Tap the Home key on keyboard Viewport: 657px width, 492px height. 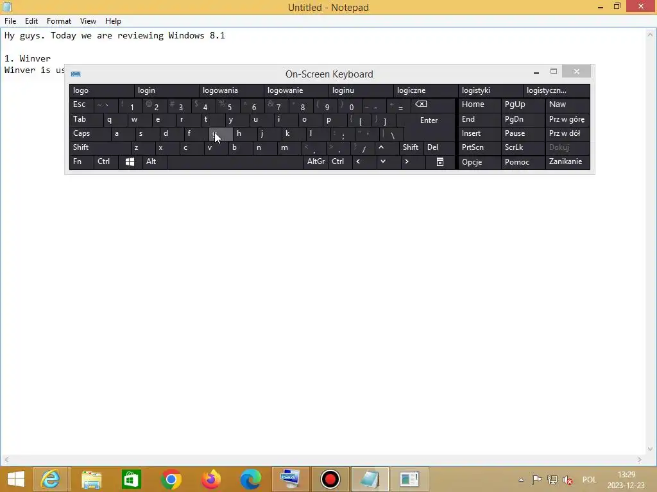pyautogui.click(x=479, y=104)
